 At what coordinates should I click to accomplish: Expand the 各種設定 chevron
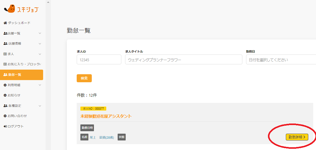pos(40,106)
